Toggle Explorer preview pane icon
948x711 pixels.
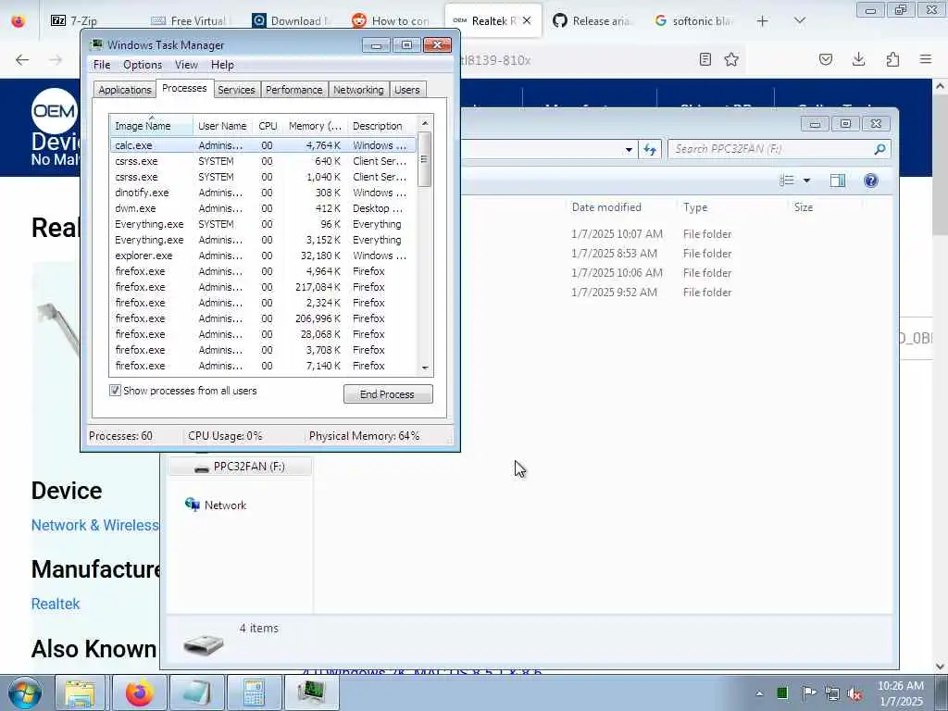coord(837,181)
